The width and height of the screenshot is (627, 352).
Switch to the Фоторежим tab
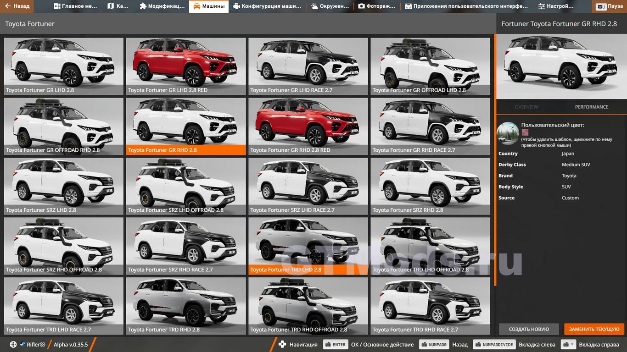point(377,6)
